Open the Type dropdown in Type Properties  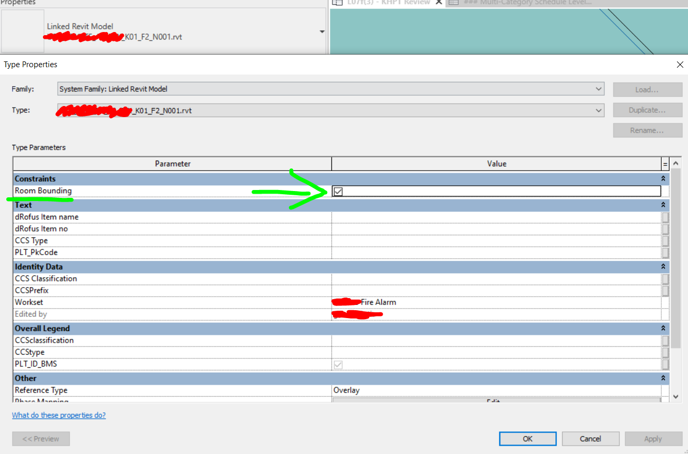click(x=599, y=110)
